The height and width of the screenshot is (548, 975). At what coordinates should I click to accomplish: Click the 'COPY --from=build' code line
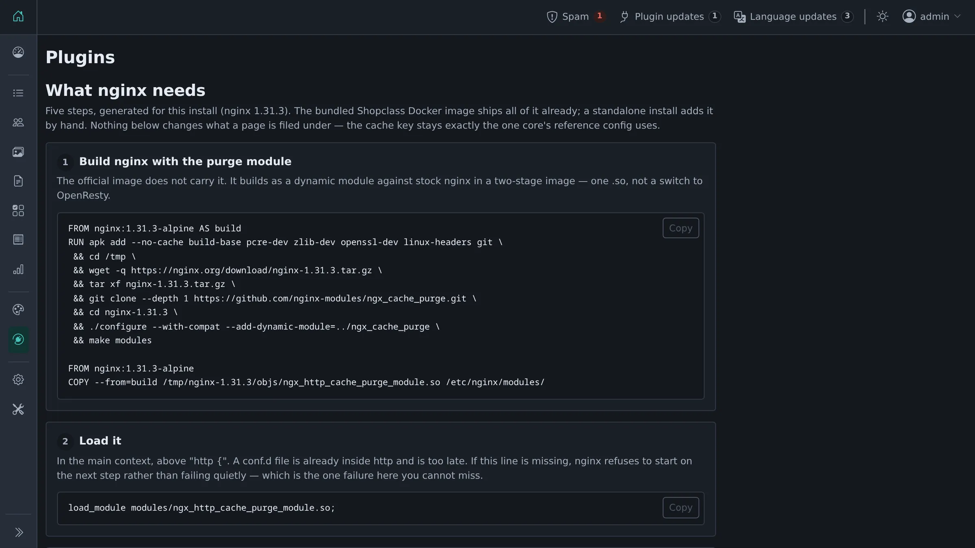306,382
